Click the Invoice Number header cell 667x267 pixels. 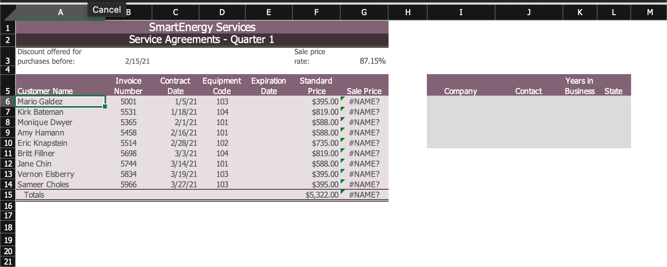(x=128, y=85)
